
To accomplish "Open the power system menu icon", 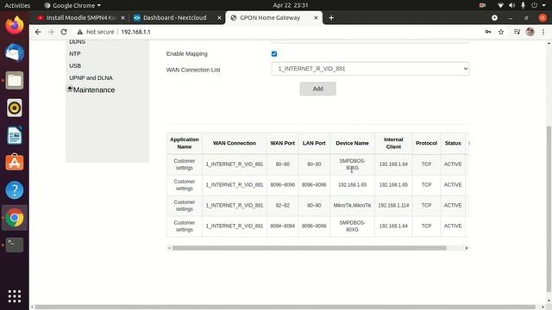I will click(535, 5).
